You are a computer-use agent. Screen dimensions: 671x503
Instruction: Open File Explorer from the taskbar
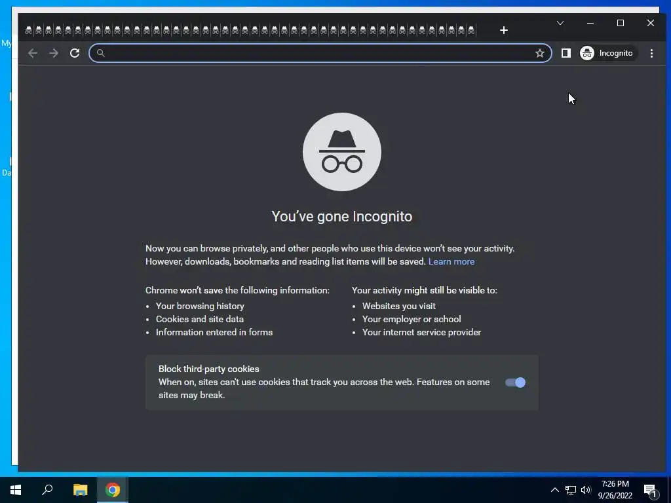[x=80, y=490]
